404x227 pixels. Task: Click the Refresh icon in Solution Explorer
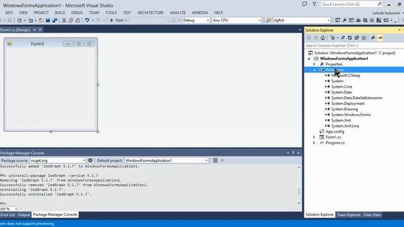[350, 38]
